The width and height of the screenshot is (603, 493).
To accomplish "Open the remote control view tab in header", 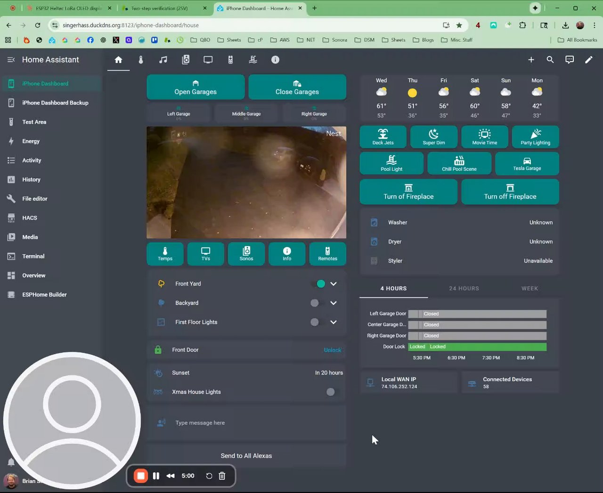I will pyautogui.click(x=230, y=60).
